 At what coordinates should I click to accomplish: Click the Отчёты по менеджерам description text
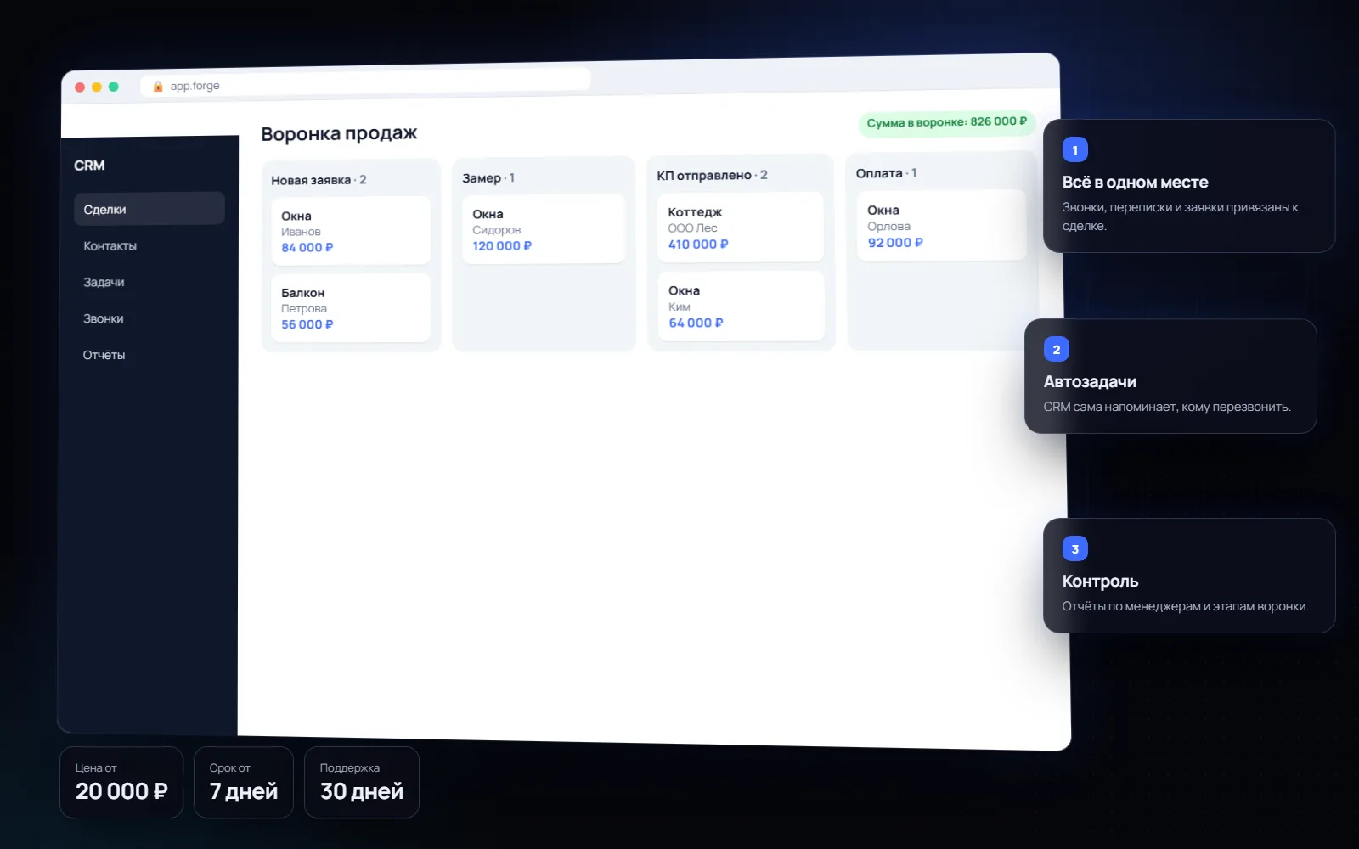coord(1185,607)
